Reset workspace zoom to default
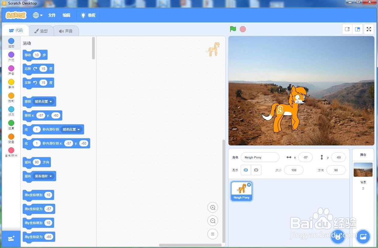 [213, 234]
